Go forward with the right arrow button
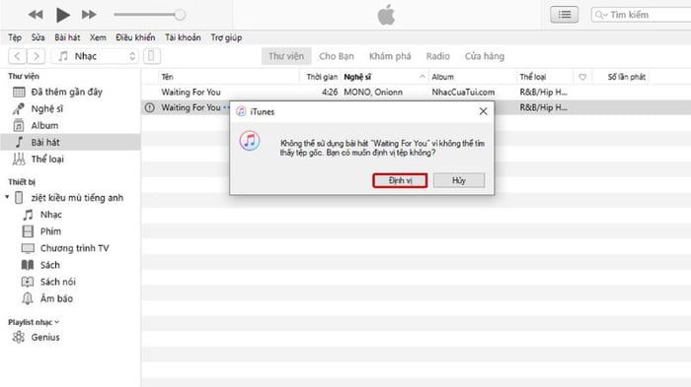 point(37,56)
